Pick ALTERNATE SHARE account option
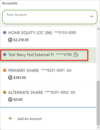The width and height of the screenshot is (100, 130). (48, 96)
